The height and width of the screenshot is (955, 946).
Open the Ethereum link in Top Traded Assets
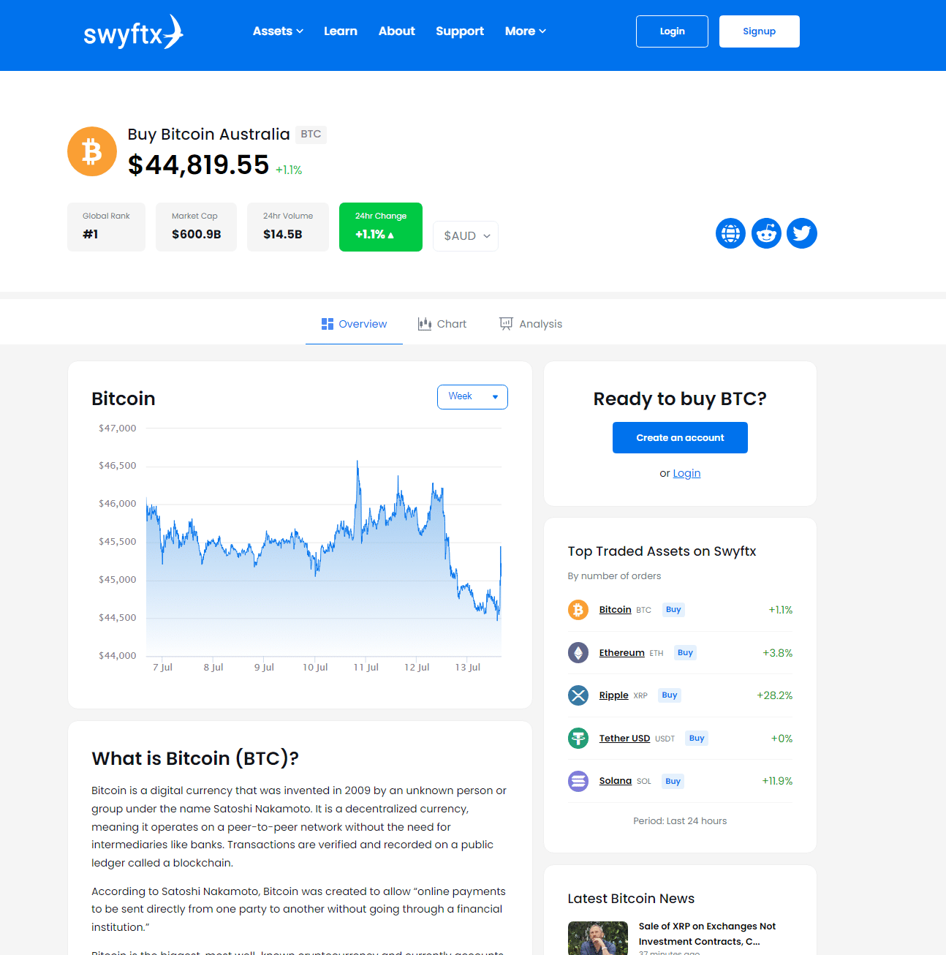(621, 653)
